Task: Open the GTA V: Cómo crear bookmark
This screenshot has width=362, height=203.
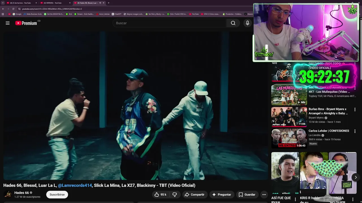Action: pos(210,14)
